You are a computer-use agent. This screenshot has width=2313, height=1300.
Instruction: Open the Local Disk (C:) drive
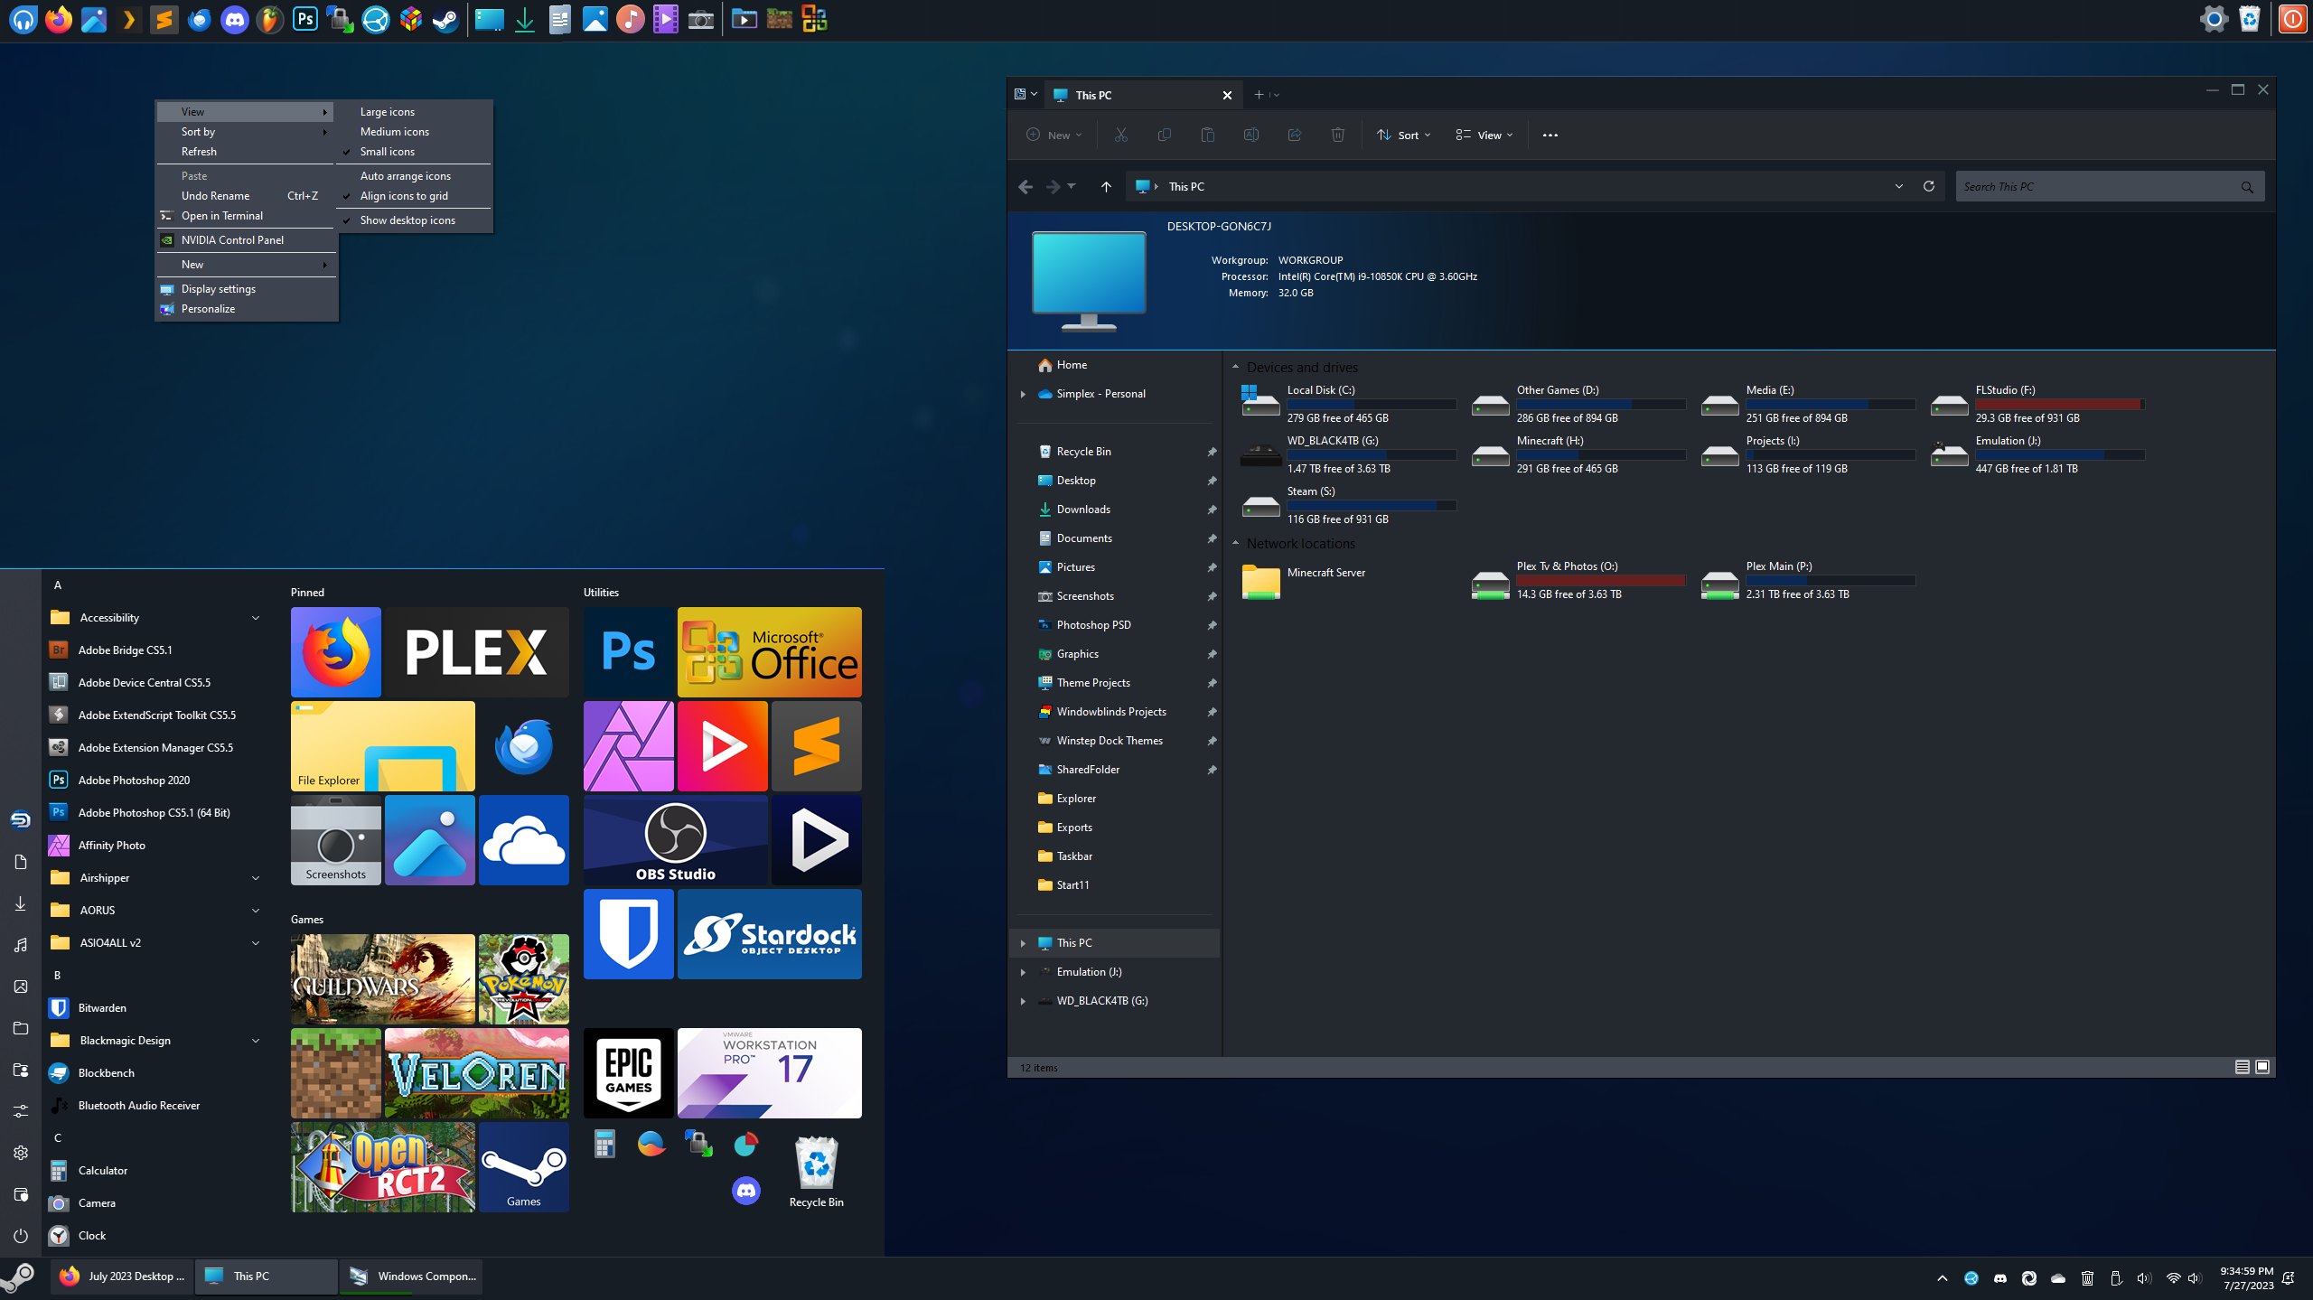click(x=1348, y=404)
